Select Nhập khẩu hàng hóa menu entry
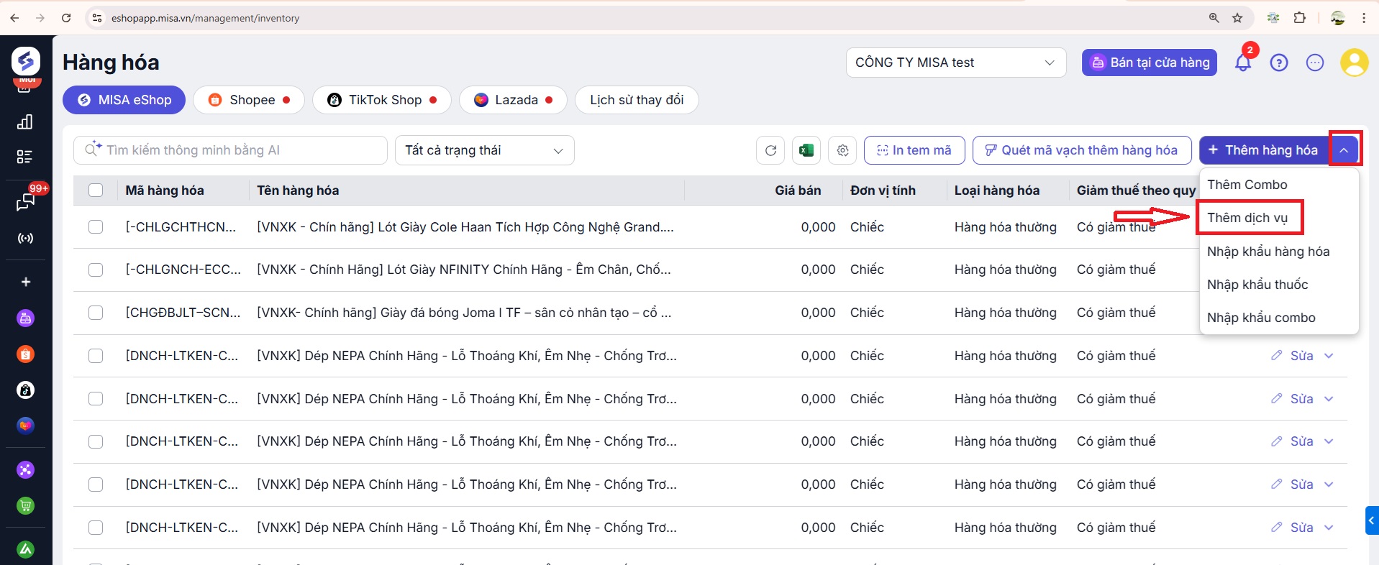Screen dimensions: 1379x565 click(1268, 252)
